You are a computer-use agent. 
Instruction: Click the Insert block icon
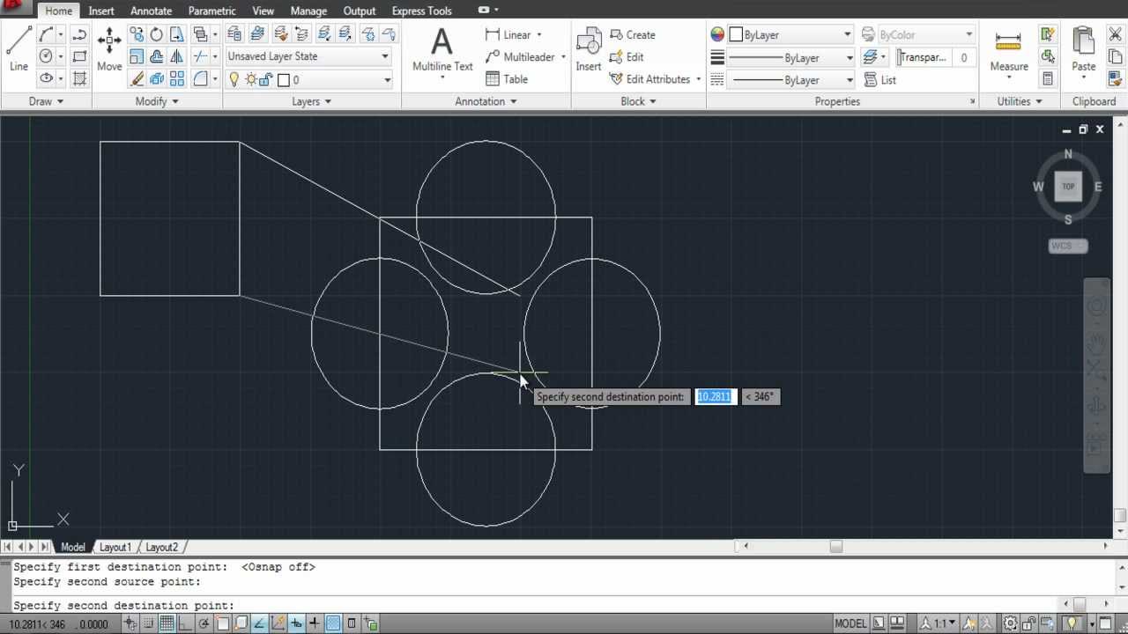pyautogui.click(x=588, y=49)
